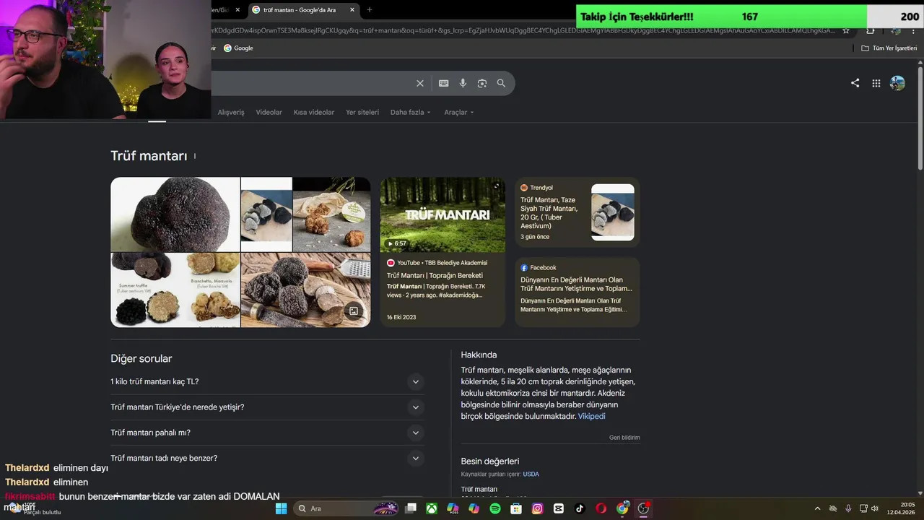This screenshot has height=520, width=924.
Task: Switch to the Kısa videolar tab
Action: 314,112
